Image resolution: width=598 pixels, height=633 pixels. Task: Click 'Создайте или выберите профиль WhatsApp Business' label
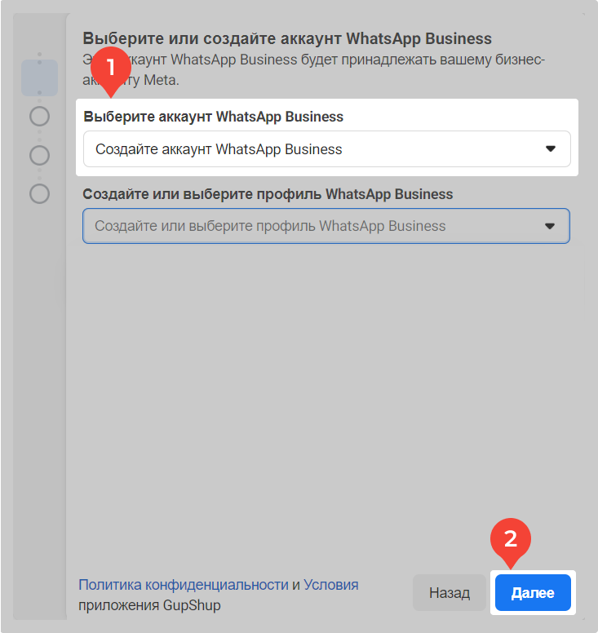[268, 194]
